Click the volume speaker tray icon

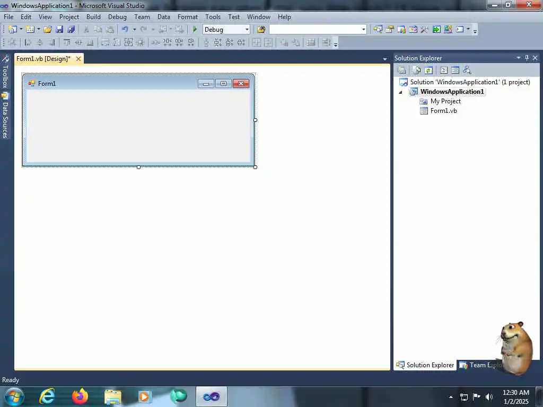(489, 396)
